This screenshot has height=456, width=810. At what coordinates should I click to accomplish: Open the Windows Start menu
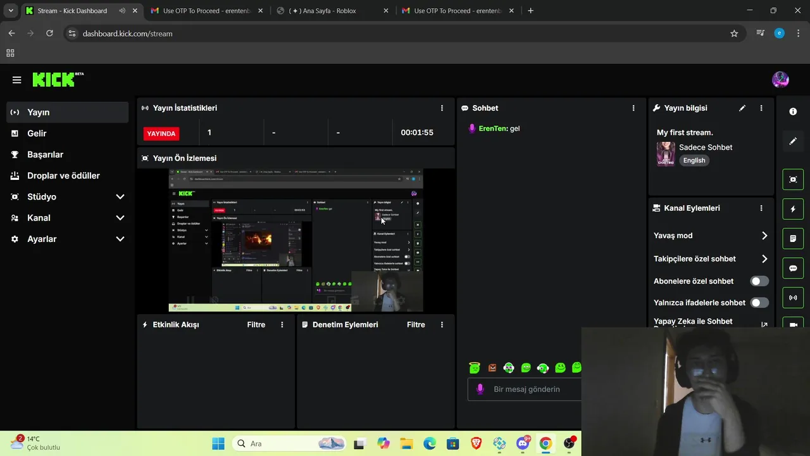(218, 444)
